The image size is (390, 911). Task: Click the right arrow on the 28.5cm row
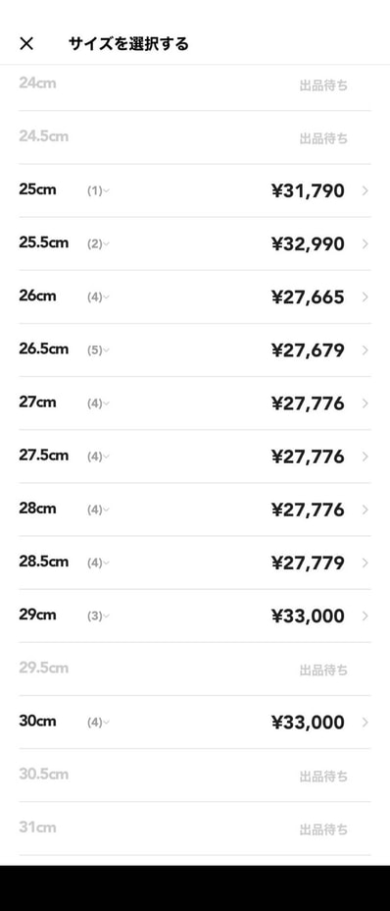tap(366, 563)
